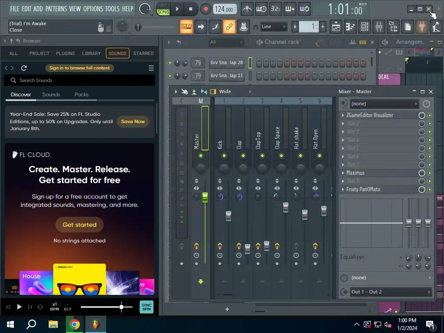Mute the Kick mixer track LED

point(224,156)
